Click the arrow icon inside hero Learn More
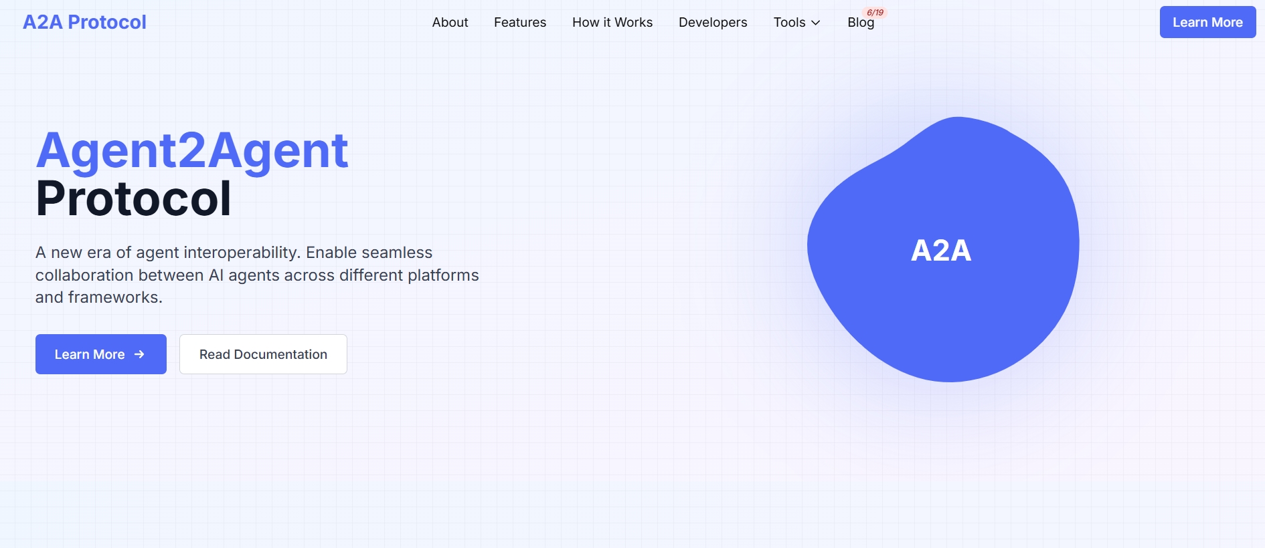Screen dimensions: 1265x548 (x=139, y=354)
